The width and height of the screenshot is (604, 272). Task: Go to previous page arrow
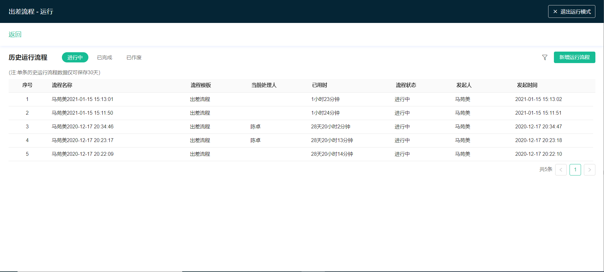click(561, 170)
